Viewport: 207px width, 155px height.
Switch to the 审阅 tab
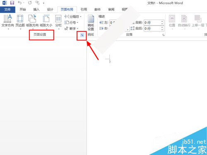111,10
